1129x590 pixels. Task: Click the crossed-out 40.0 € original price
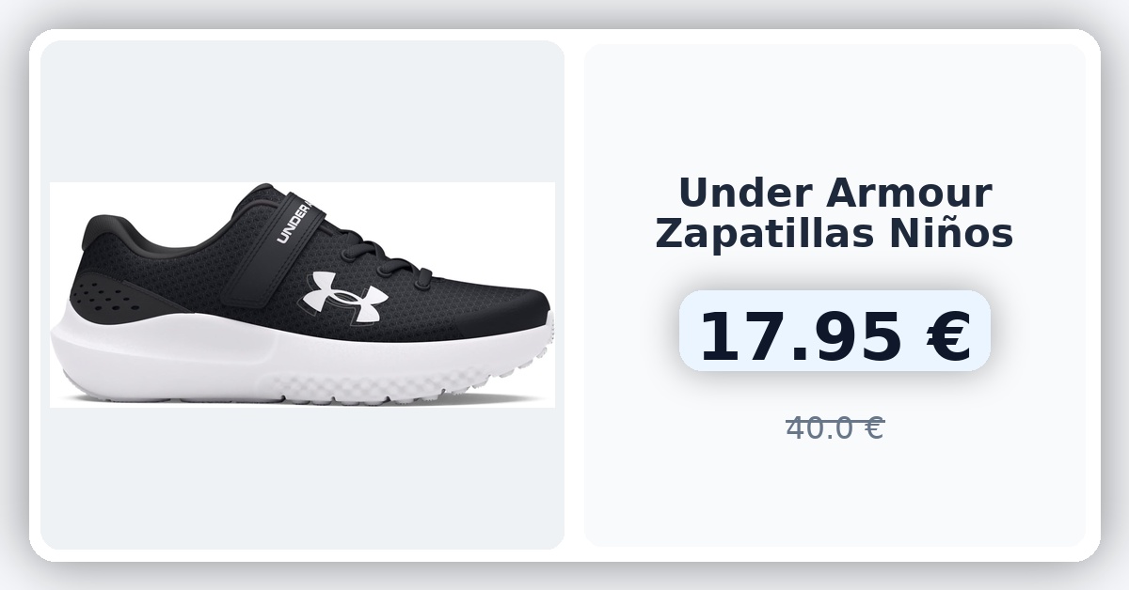(835, 428)
